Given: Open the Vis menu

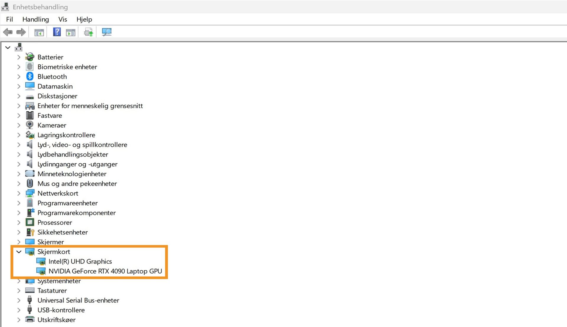Looking at the screenshot, I should 63,19.
